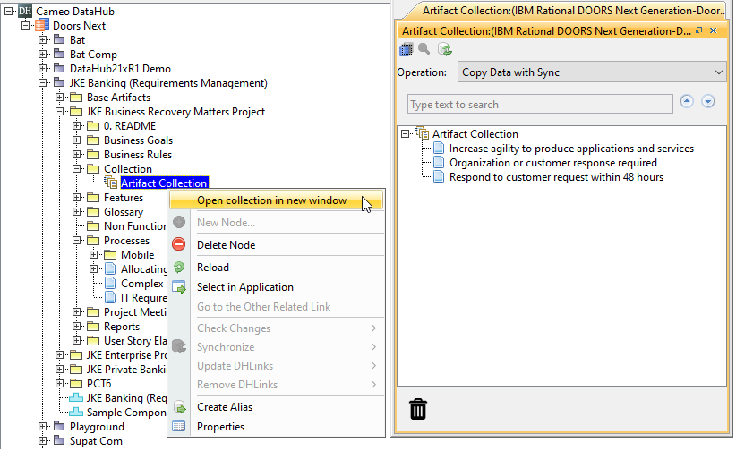Click the Type text to search field
The image size is (736, 451).
pos(540,104)
